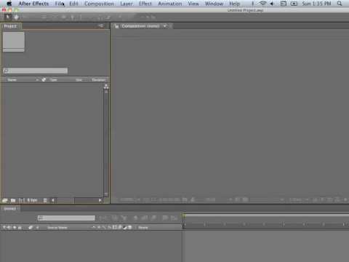Screen dimensions: 349x262
Task: Click the current time indicator on timeline ruler
Action: (x=184, y=215)
